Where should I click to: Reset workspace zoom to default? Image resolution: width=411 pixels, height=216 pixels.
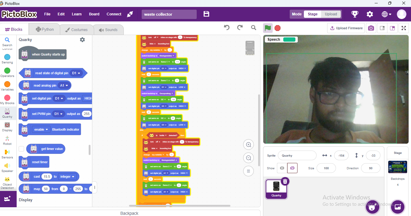pyautogui.click(x=248, y=171)
